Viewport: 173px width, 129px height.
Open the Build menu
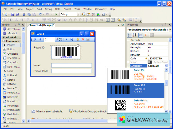coord(39,9)
